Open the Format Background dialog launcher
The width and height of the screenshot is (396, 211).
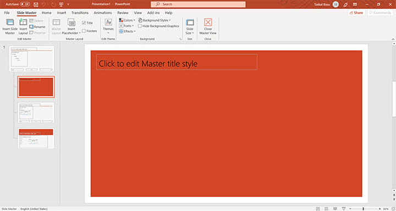tap(180, 39)
